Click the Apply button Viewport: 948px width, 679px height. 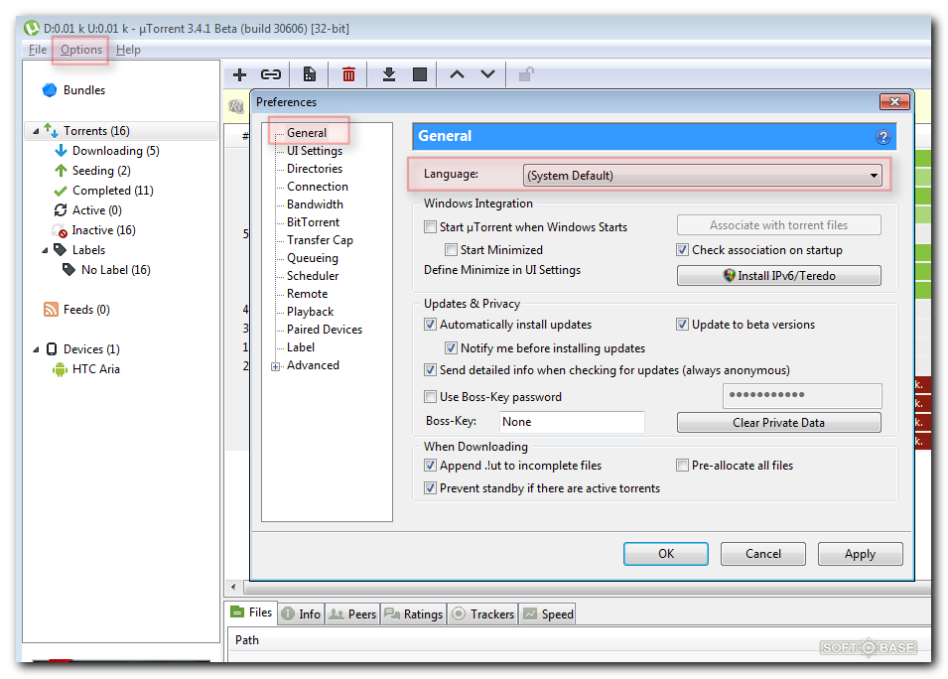tap(861, 554)
